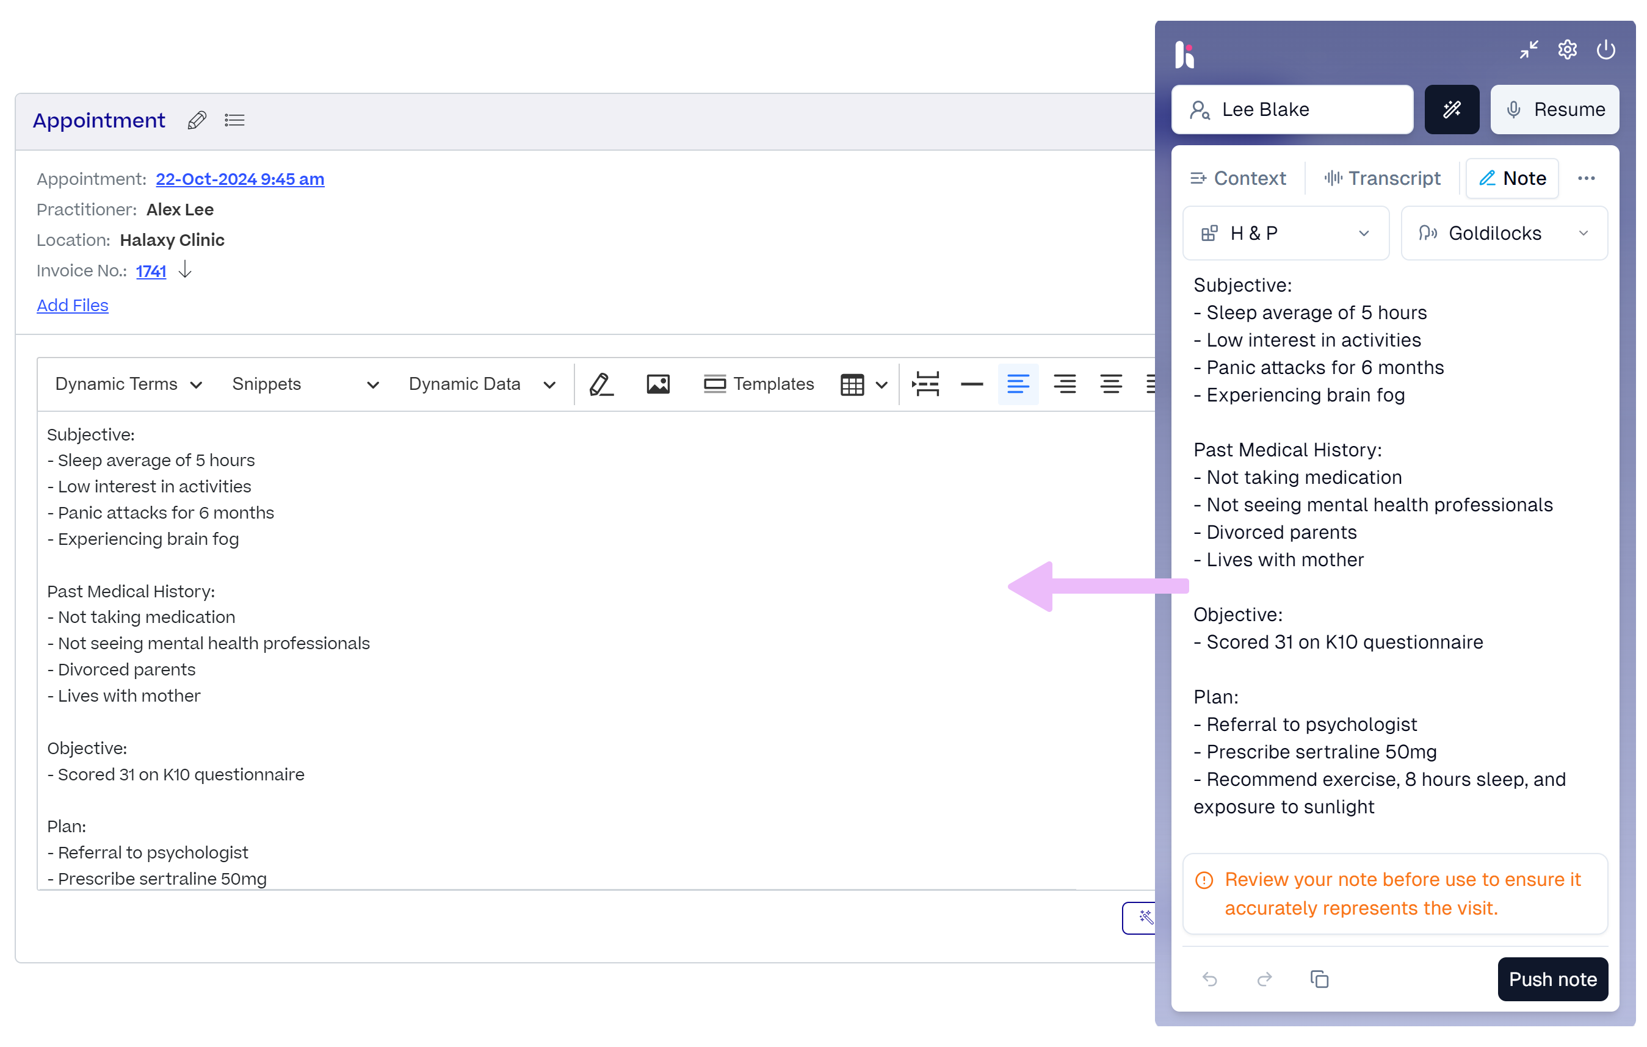Click the Add Files link
The width and height of the screenshot is (1647, 1047).
pyautogui.click(x=72, y=306)
